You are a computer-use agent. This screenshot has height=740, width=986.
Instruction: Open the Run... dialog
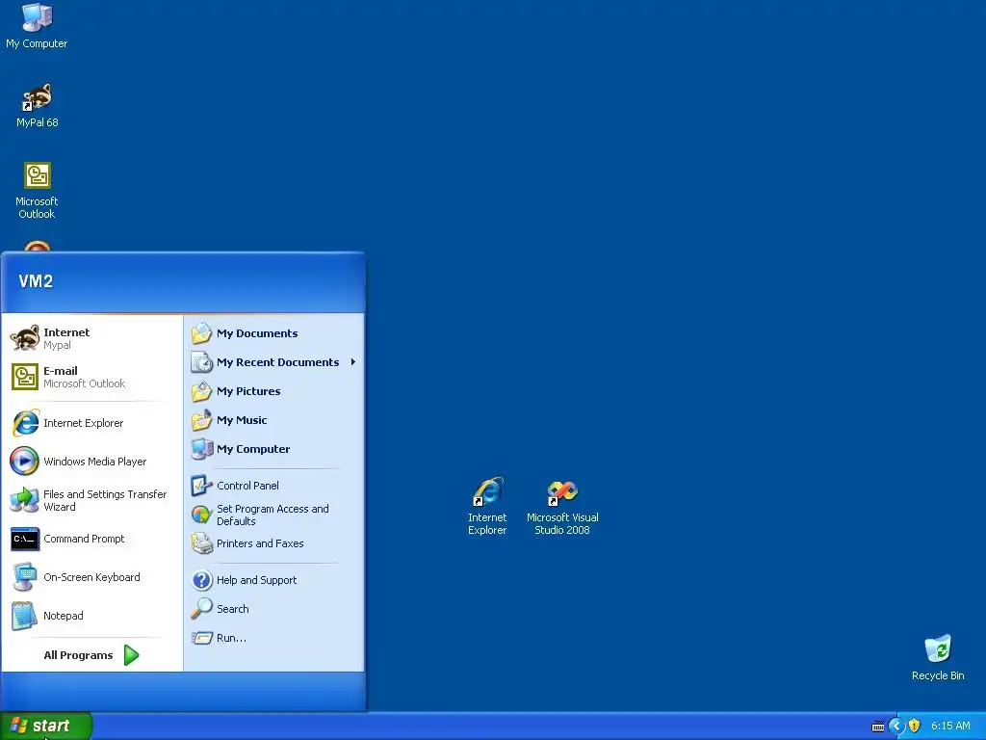(x=274, y=638)
